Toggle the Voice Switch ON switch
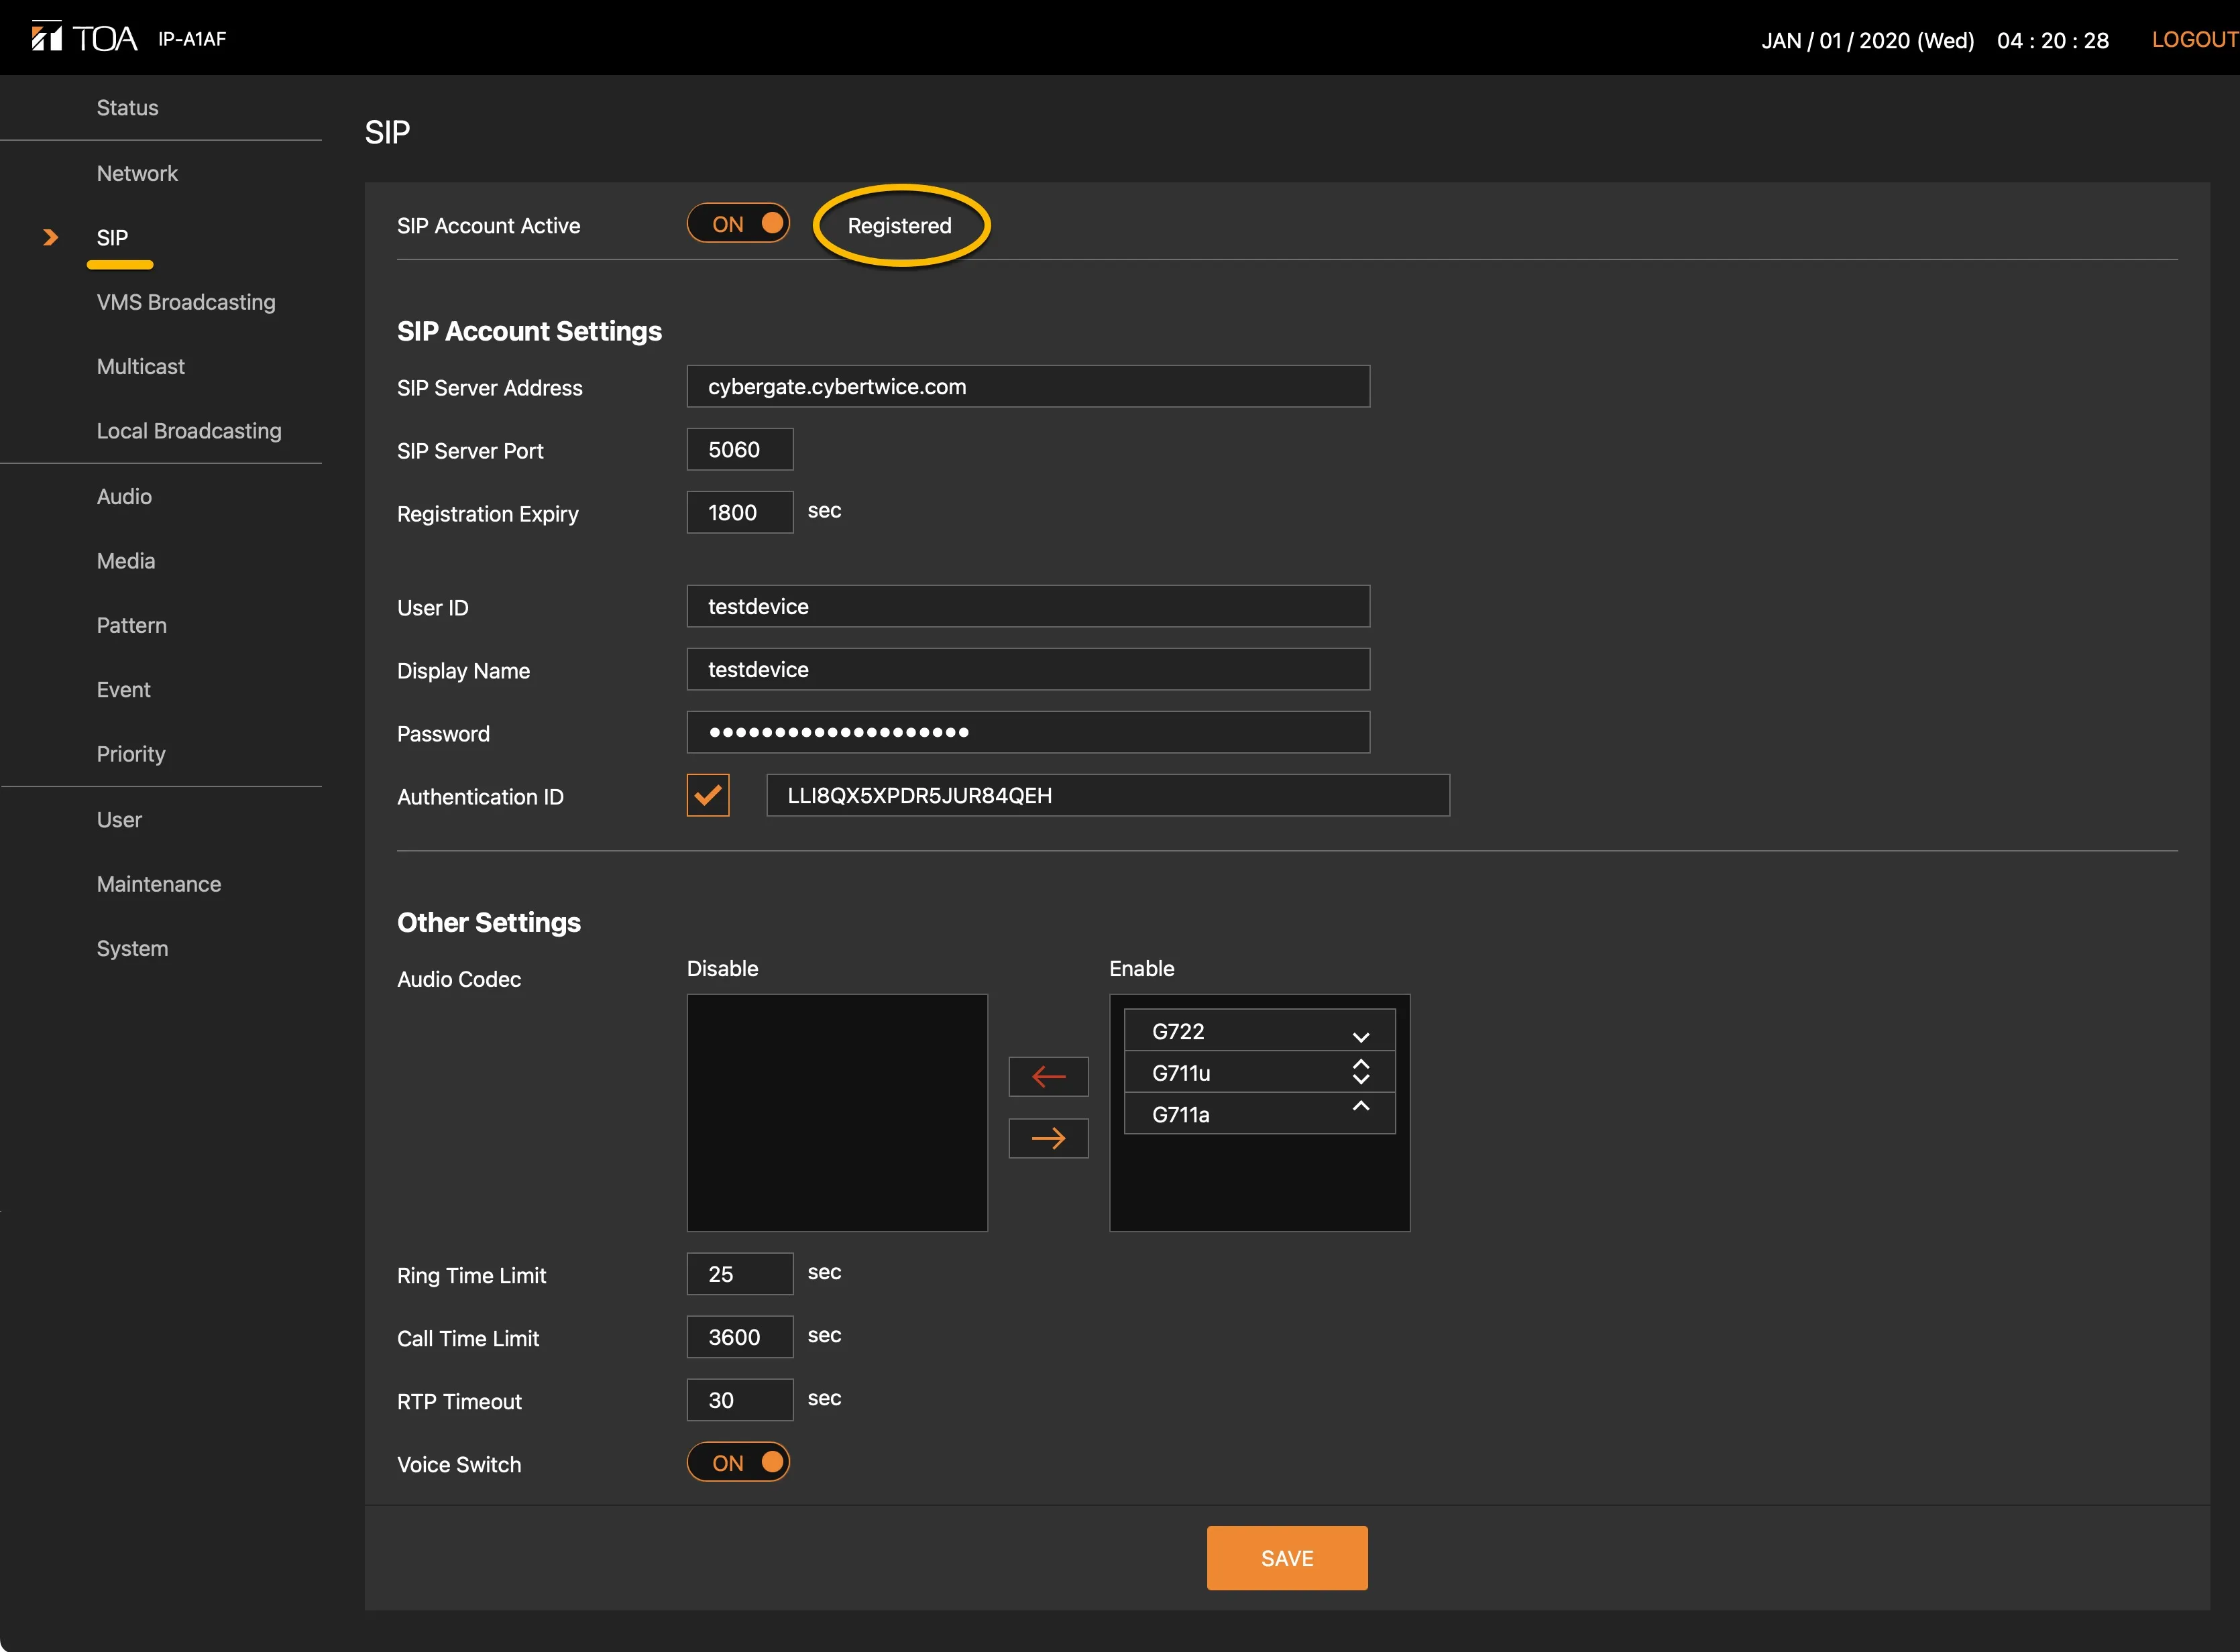 [738, 1462]
